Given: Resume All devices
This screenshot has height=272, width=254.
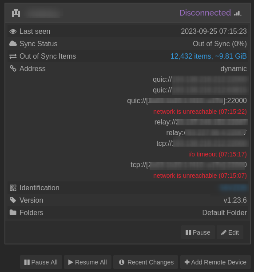Looking at the screenshot, I should [x=87, y=262].
